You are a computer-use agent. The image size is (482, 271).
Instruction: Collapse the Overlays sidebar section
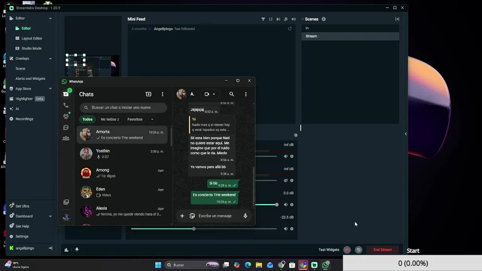point(50,59)
